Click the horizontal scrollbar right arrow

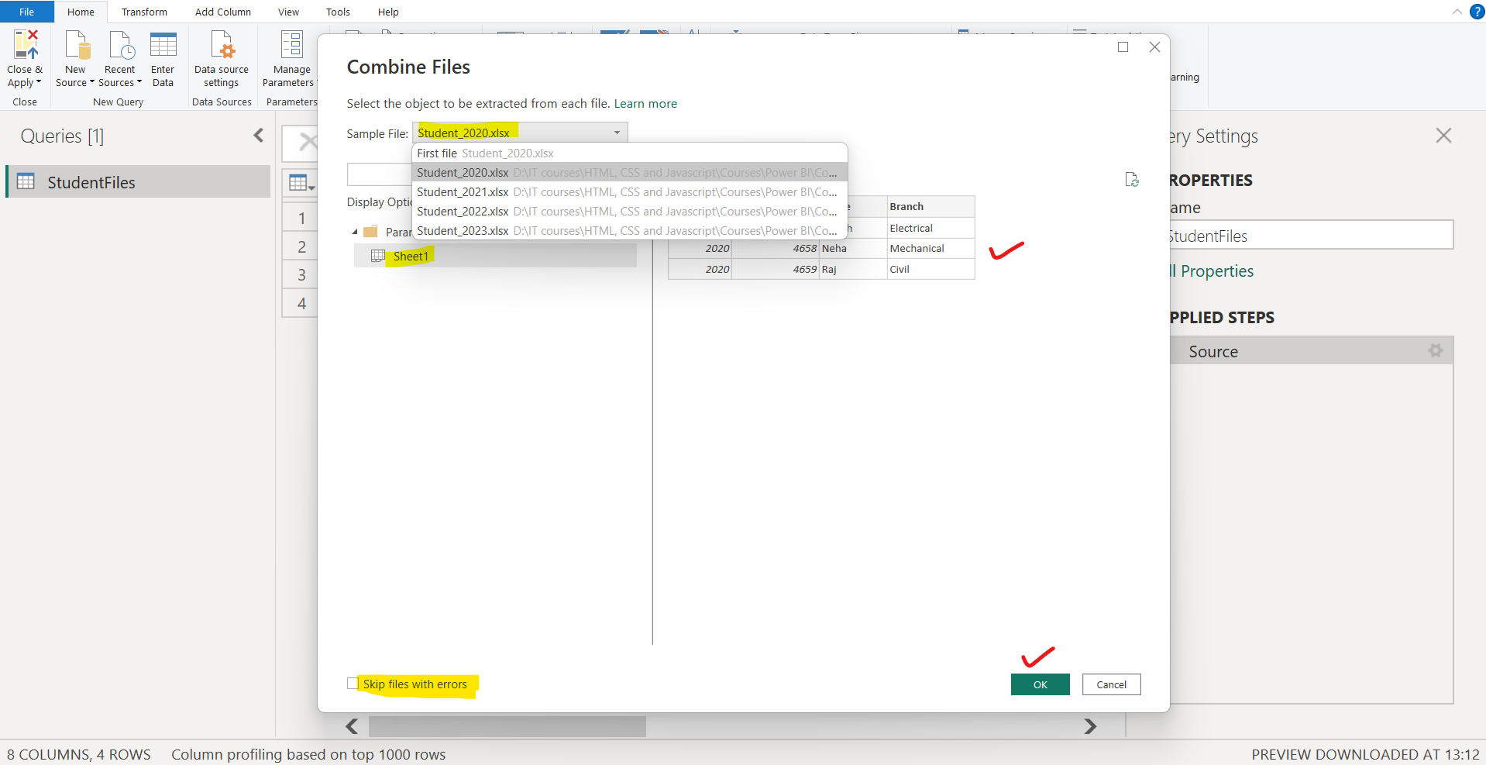pyautogui.click(x=1090, y=726)
